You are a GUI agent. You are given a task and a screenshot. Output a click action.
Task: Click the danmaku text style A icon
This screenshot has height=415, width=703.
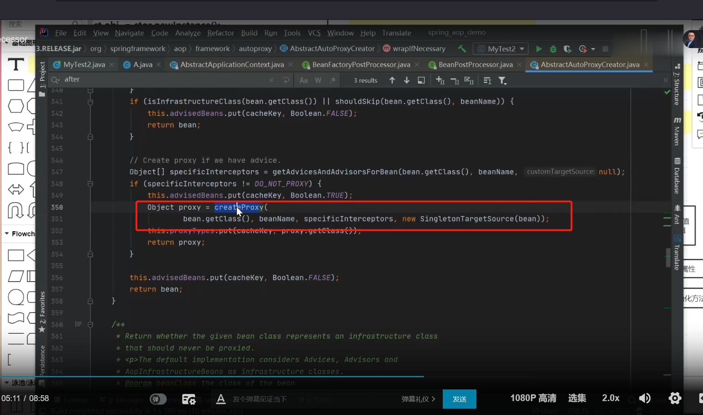pyautogui.click(x=221, y=399)
